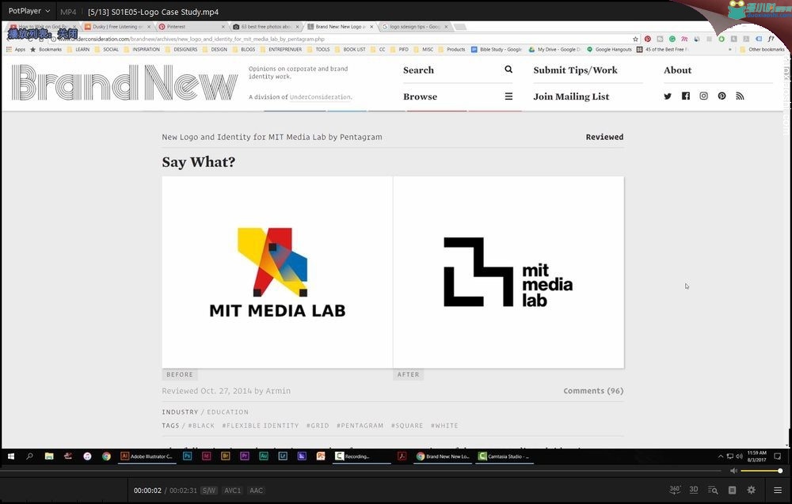Click the UnderConsideration link
This screenshot has height=504, width=792.
320,97
